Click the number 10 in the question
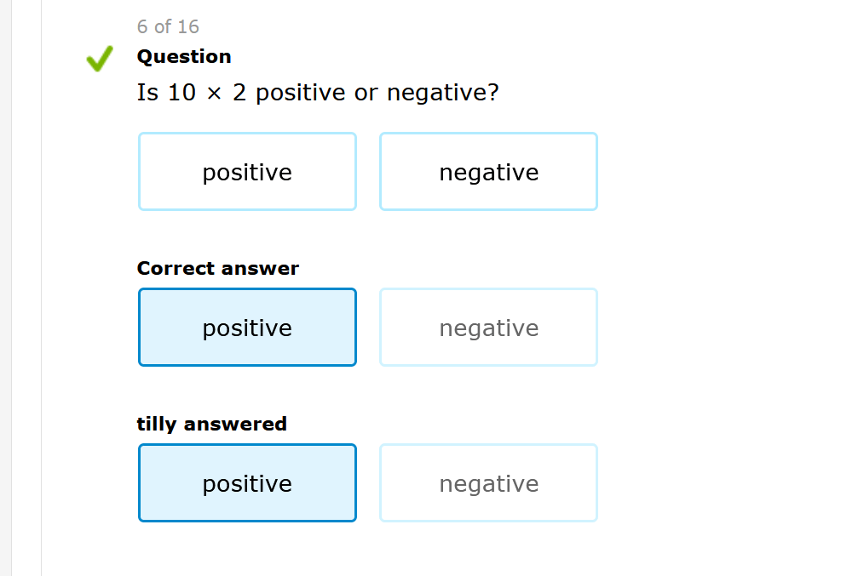864x576 pixels. 181,93
